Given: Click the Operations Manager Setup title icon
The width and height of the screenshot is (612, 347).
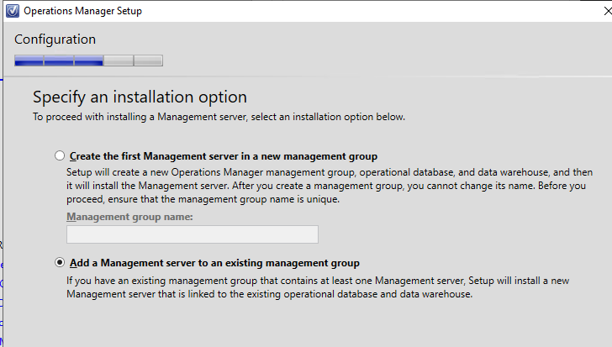Looking at the screenshot, I should point(13,11).
